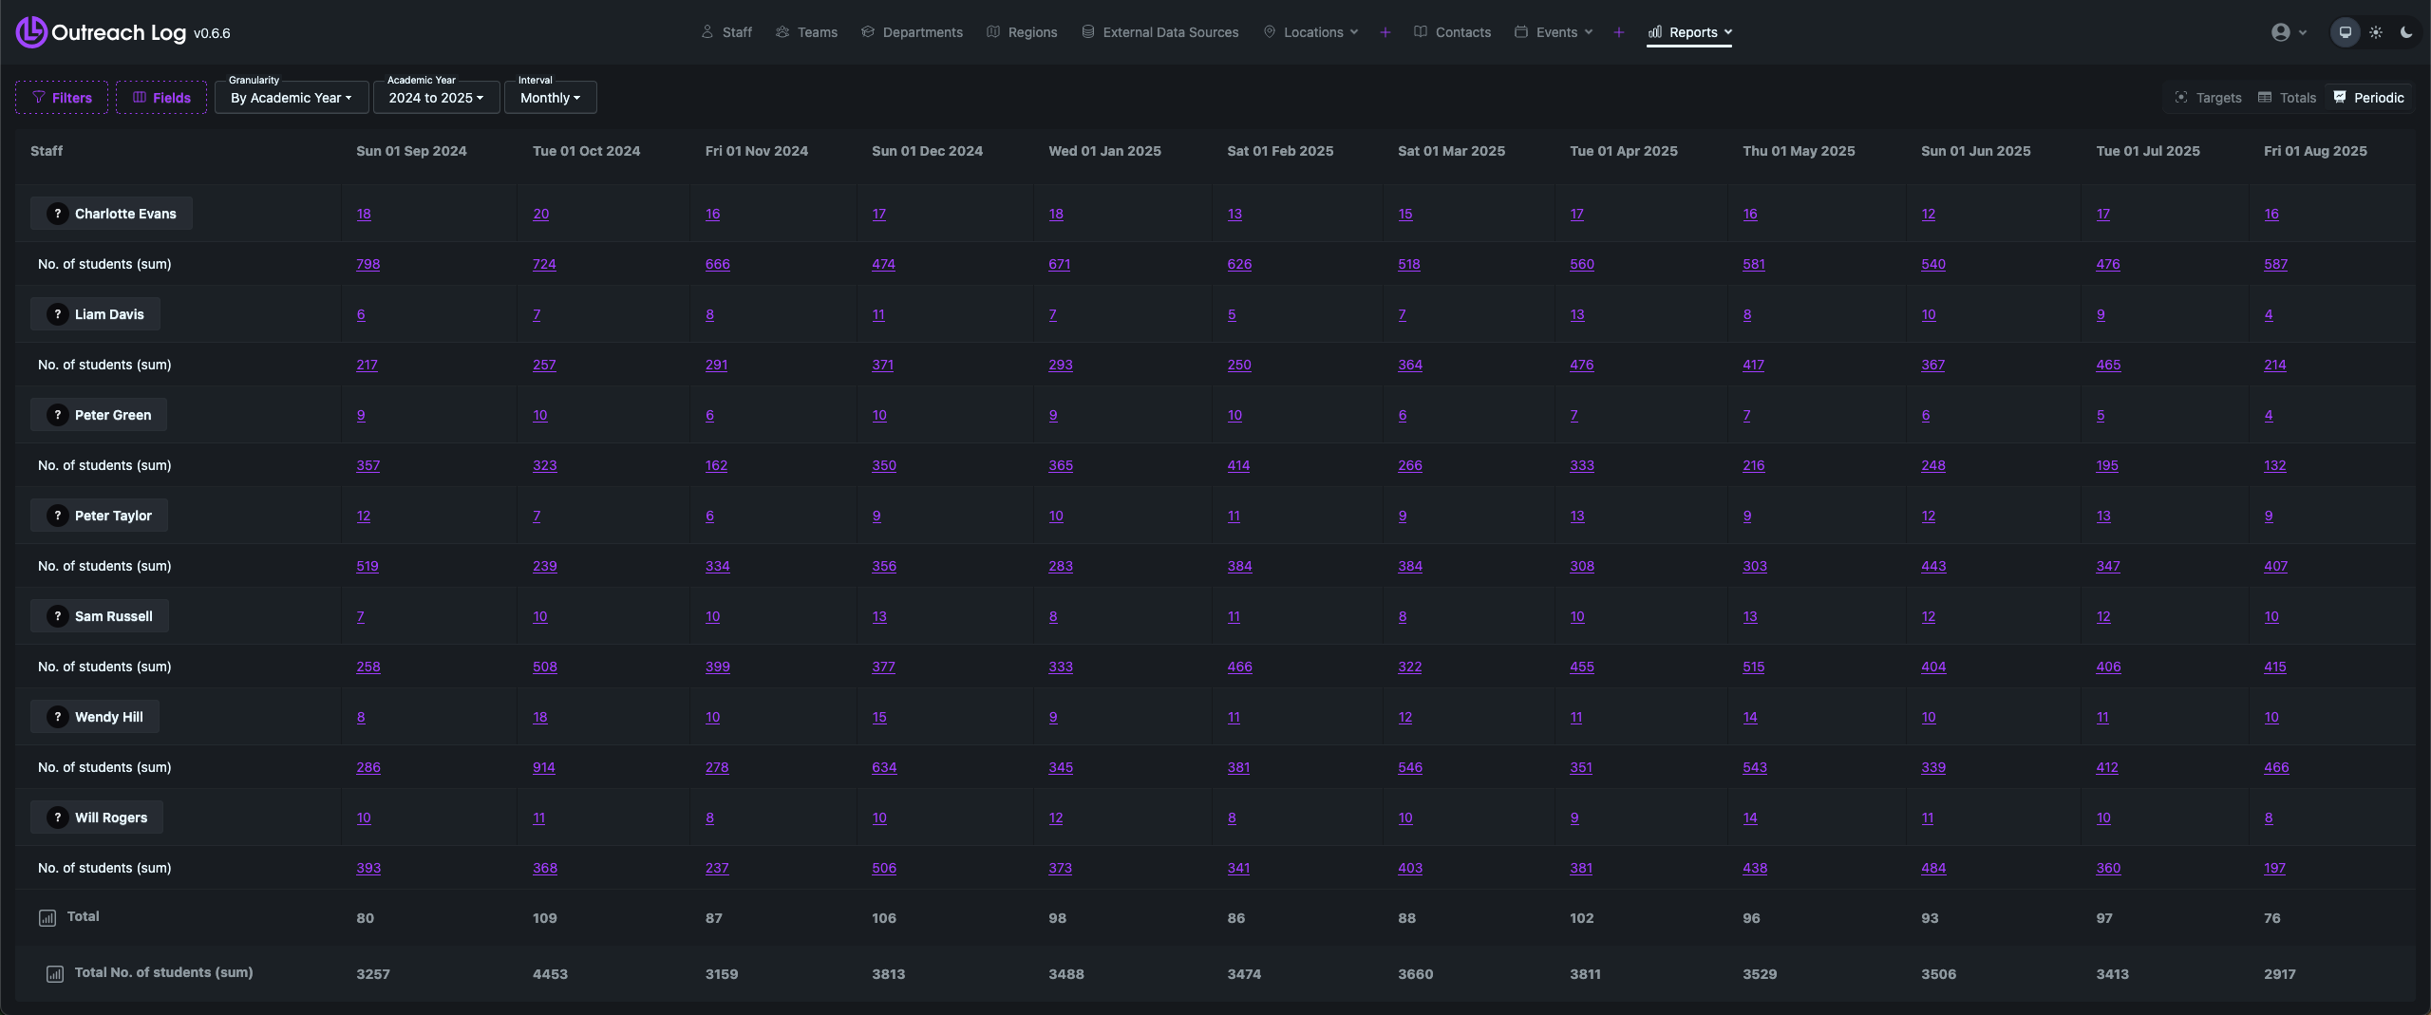2431x1015 pixels.
Task: Click the plus icon next to Locations
Action: pos(1385,32)
